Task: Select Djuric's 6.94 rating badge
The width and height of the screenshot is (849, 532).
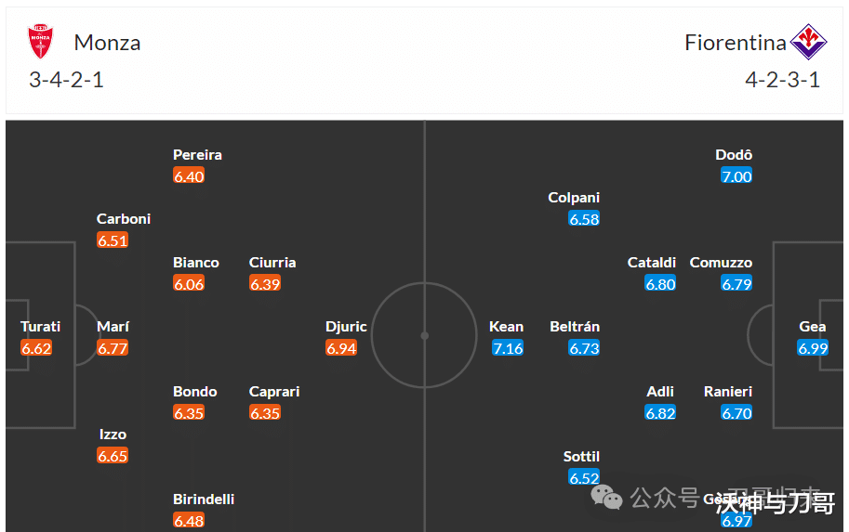Action: 341,348
